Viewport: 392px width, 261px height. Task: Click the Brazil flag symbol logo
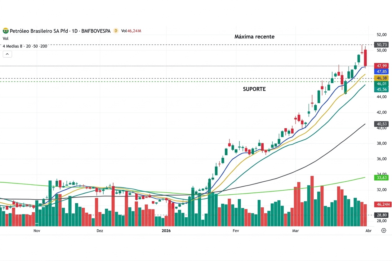[6, 31]
